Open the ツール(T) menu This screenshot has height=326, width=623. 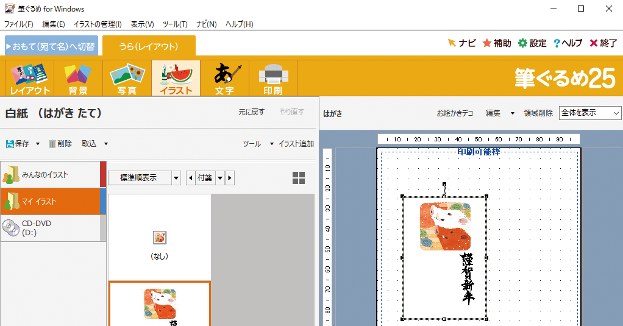(x=175, y=24)
